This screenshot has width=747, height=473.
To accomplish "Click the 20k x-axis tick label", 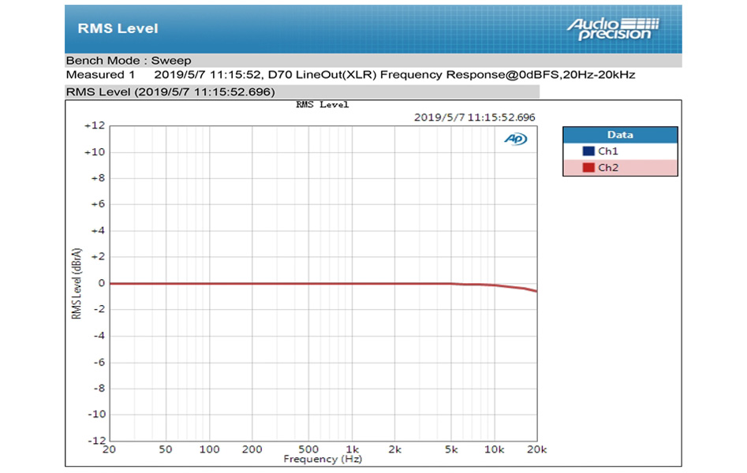I will click(x=536, y=449).
